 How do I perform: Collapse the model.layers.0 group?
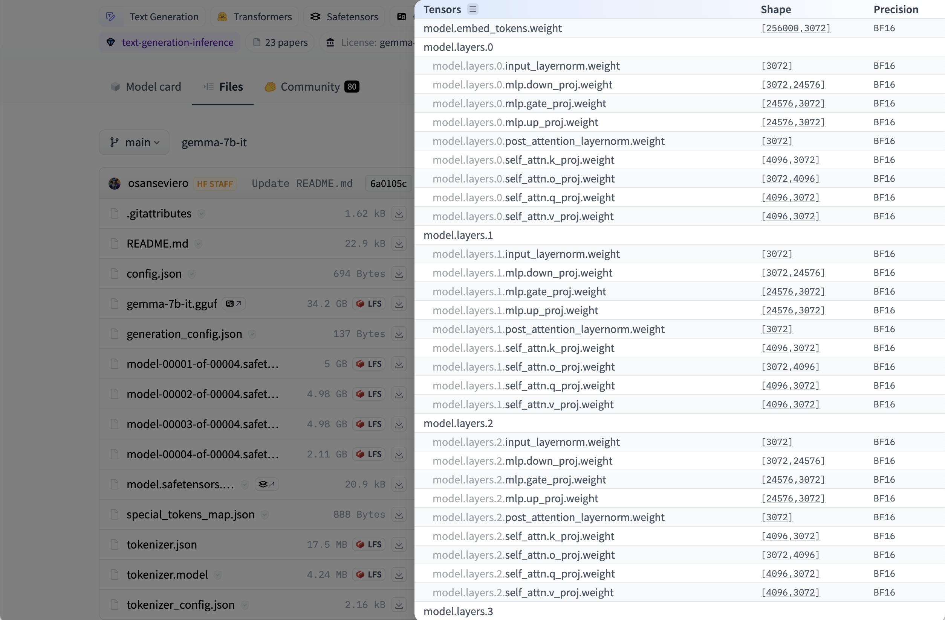click(458, 47)
